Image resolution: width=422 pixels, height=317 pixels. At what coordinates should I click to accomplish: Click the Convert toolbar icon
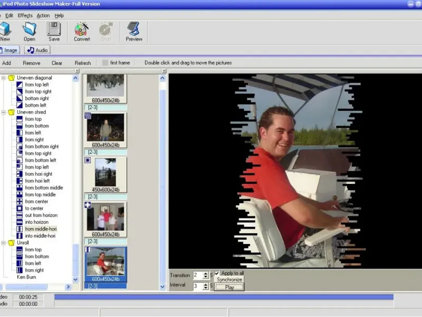click(x=82, y=30)
